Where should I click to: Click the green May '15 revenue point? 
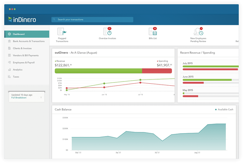(x=67, y=90)
